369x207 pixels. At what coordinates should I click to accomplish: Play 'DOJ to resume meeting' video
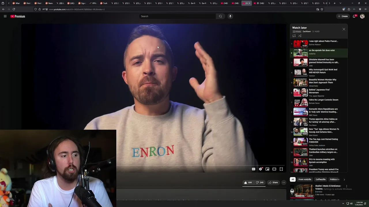[319, 162]
